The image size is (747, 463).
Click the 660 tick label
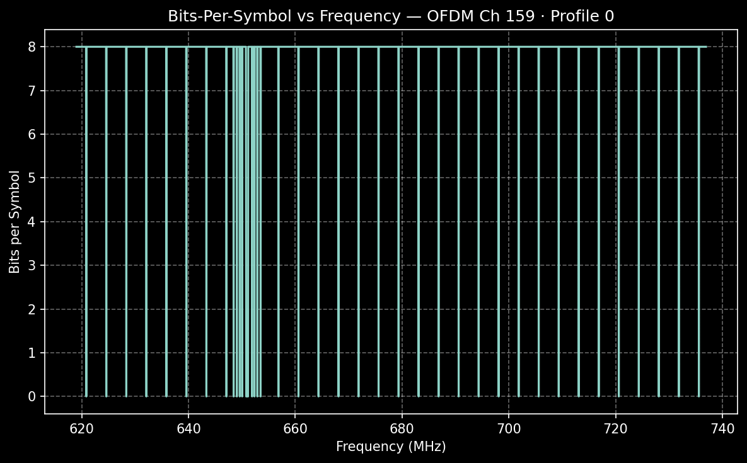[x=294, y=428]
